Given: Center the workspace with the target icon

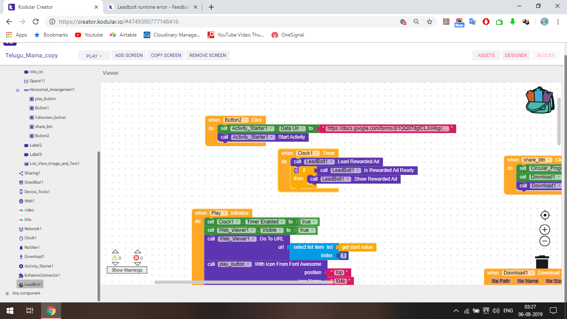Looking at the screenshot, I should click(x=545, y=215).
